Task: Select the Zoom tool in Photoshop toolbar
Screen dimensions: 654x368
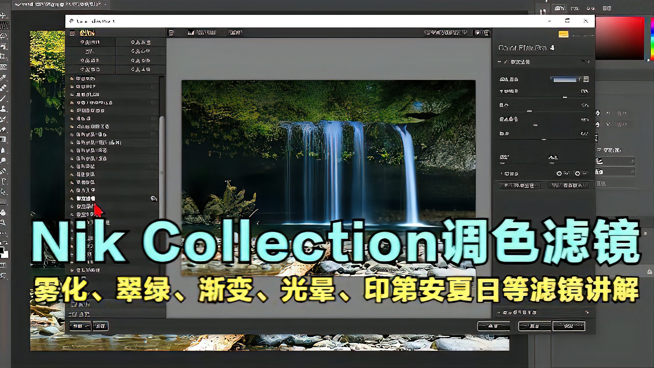Action: click(3, 223)
